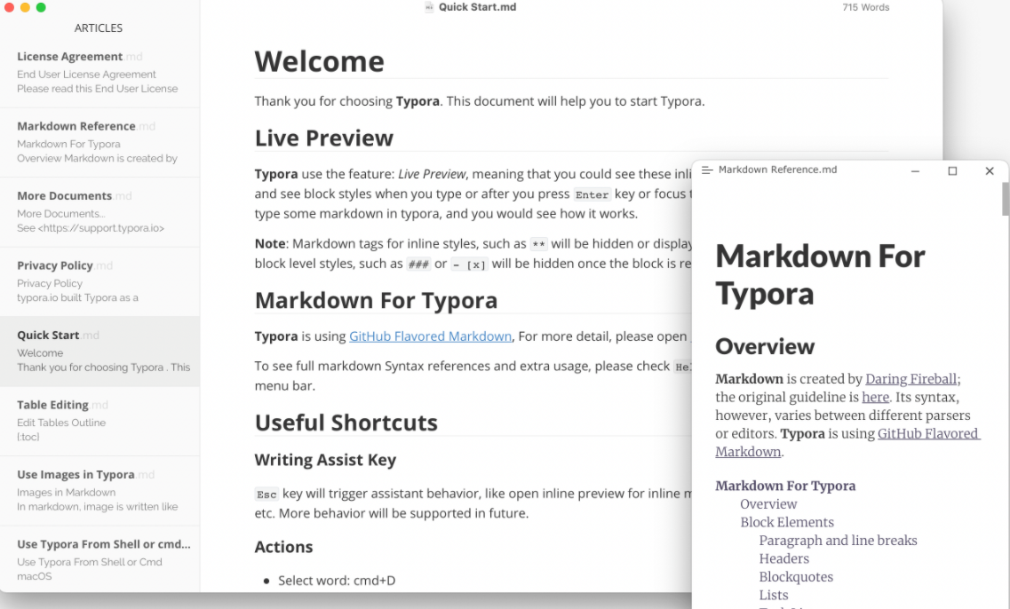Jump to Paragraph and line breaks TOC entry
The width and height of the screenshot is (1010, 609).
click(838, 540)
